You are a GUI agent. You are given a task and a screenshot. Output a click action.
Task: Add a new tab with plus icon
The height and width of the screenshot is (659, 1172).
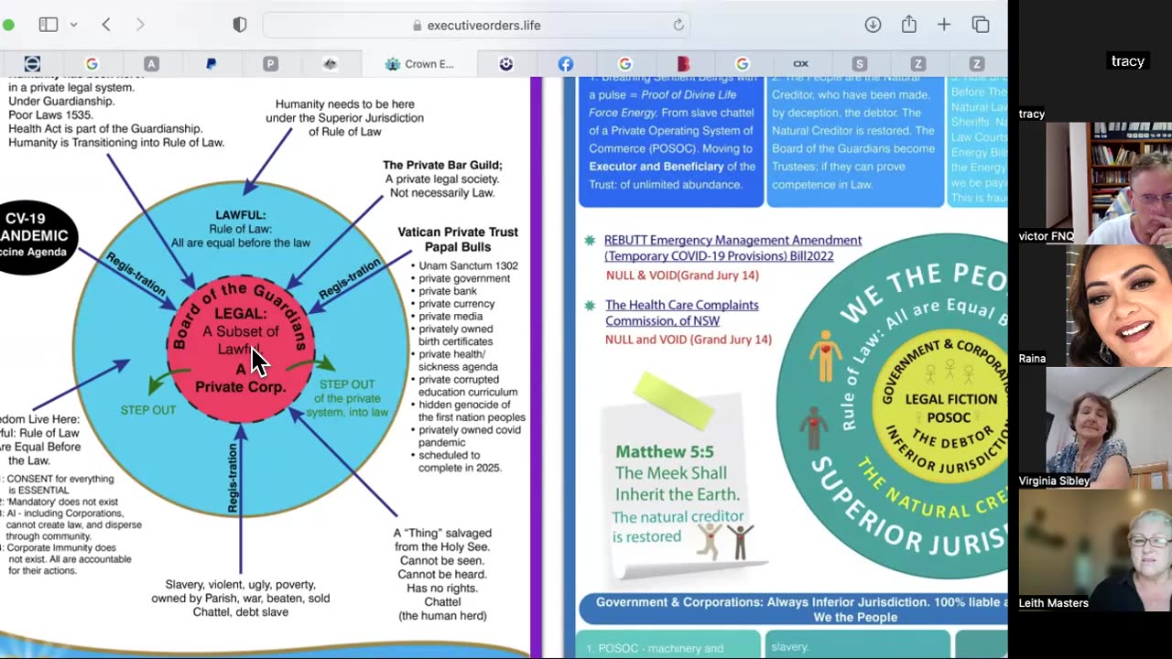[944, 25]
